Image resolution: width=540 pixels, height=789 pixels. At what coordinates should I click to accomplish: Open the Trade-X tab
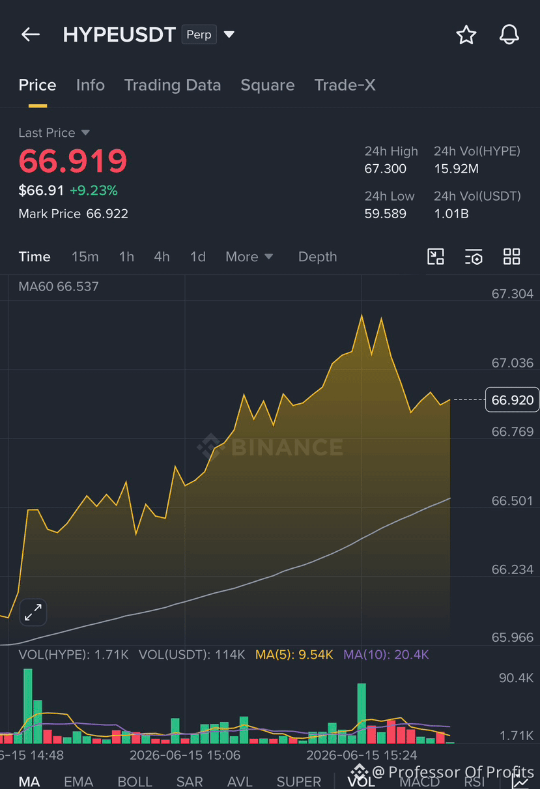pyautogui.click(x=345, y=85)
